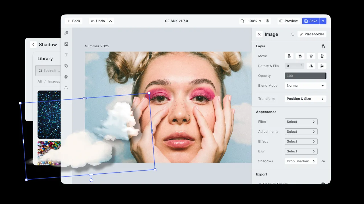
Task: Open the Save options dropdown arrow
Action: click(x=323, y=21)
